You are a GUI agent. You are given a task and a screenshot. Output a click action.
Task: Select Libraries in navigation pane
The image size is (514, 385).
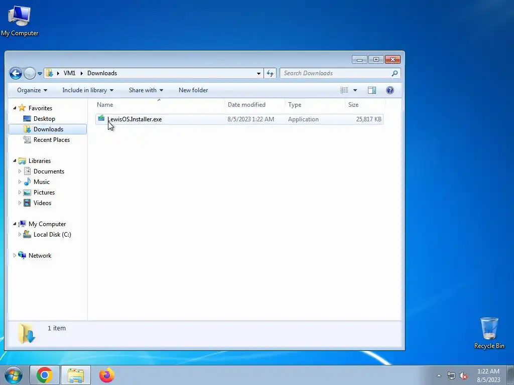pos(39,161)
